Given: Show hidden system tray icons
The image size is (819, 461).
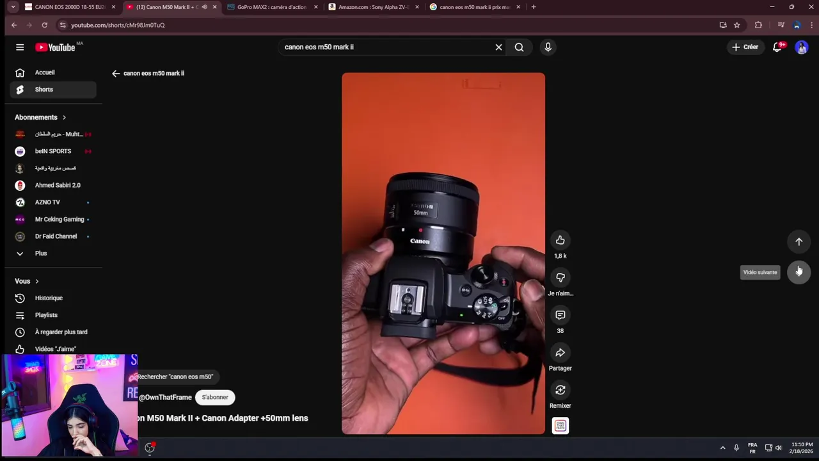Looking at the screenshot, I should (722, 448).
